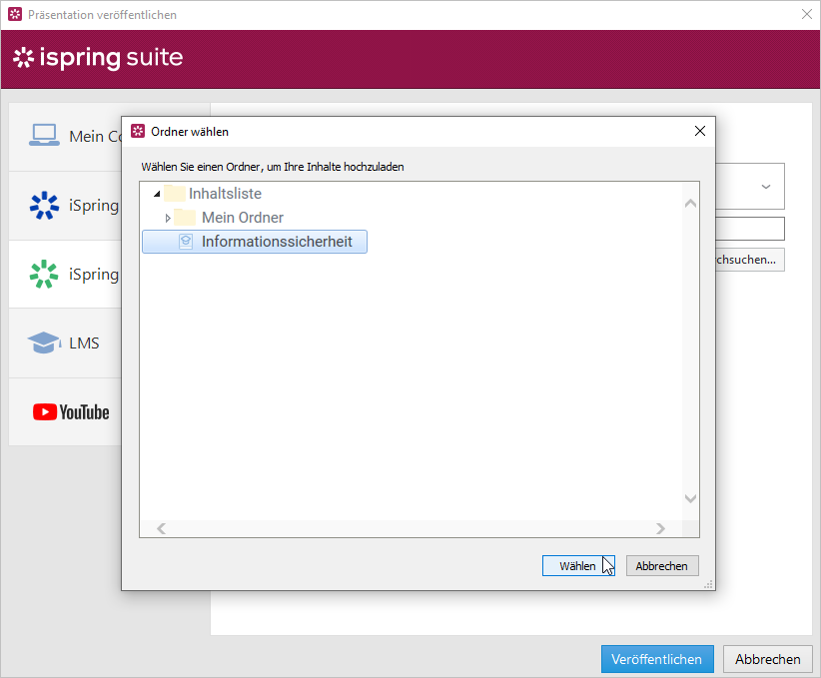Image resolution: width=821 pixels, height=678 pixels.
Task: Click the laptop icon for Mein Computer
Action: tap(44, 136)
